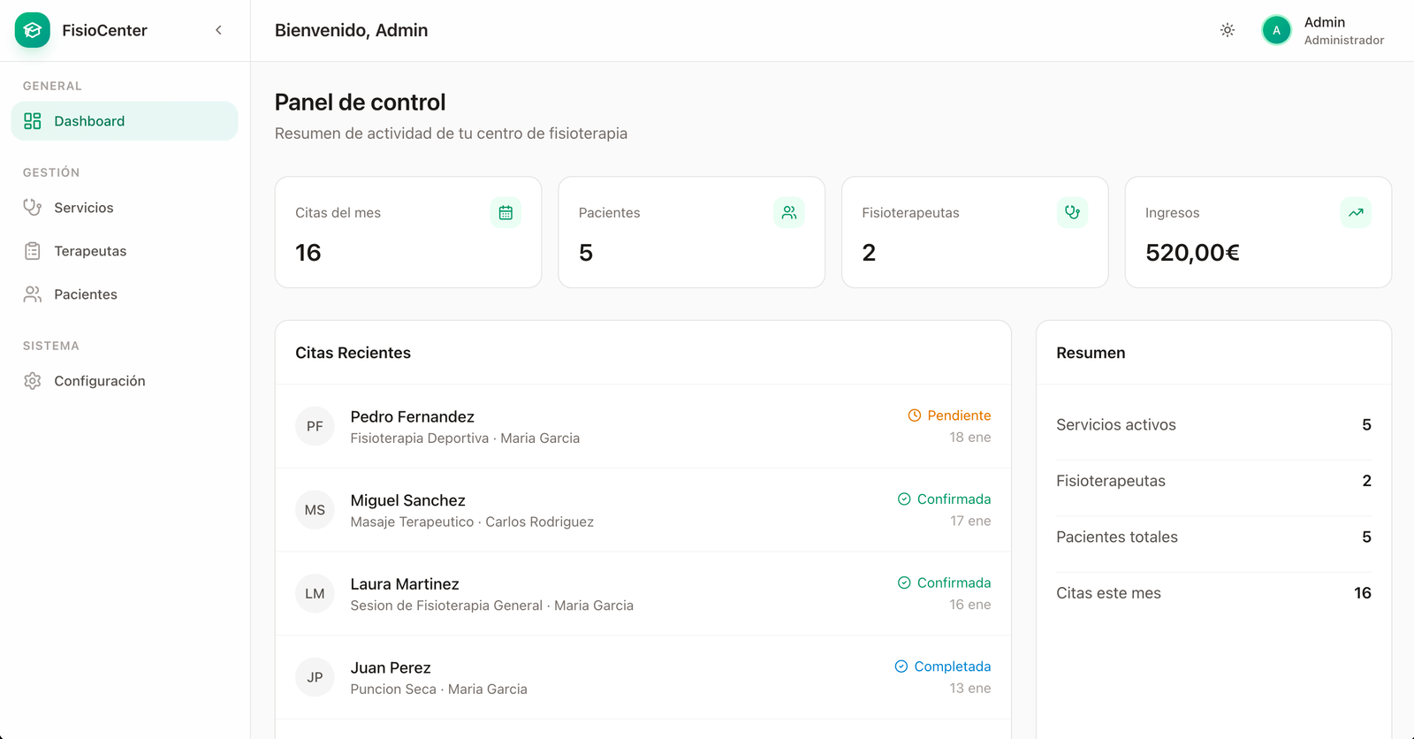
Task: Select the PF avatar for Pedro Fernandez
Action: [315, 426]
